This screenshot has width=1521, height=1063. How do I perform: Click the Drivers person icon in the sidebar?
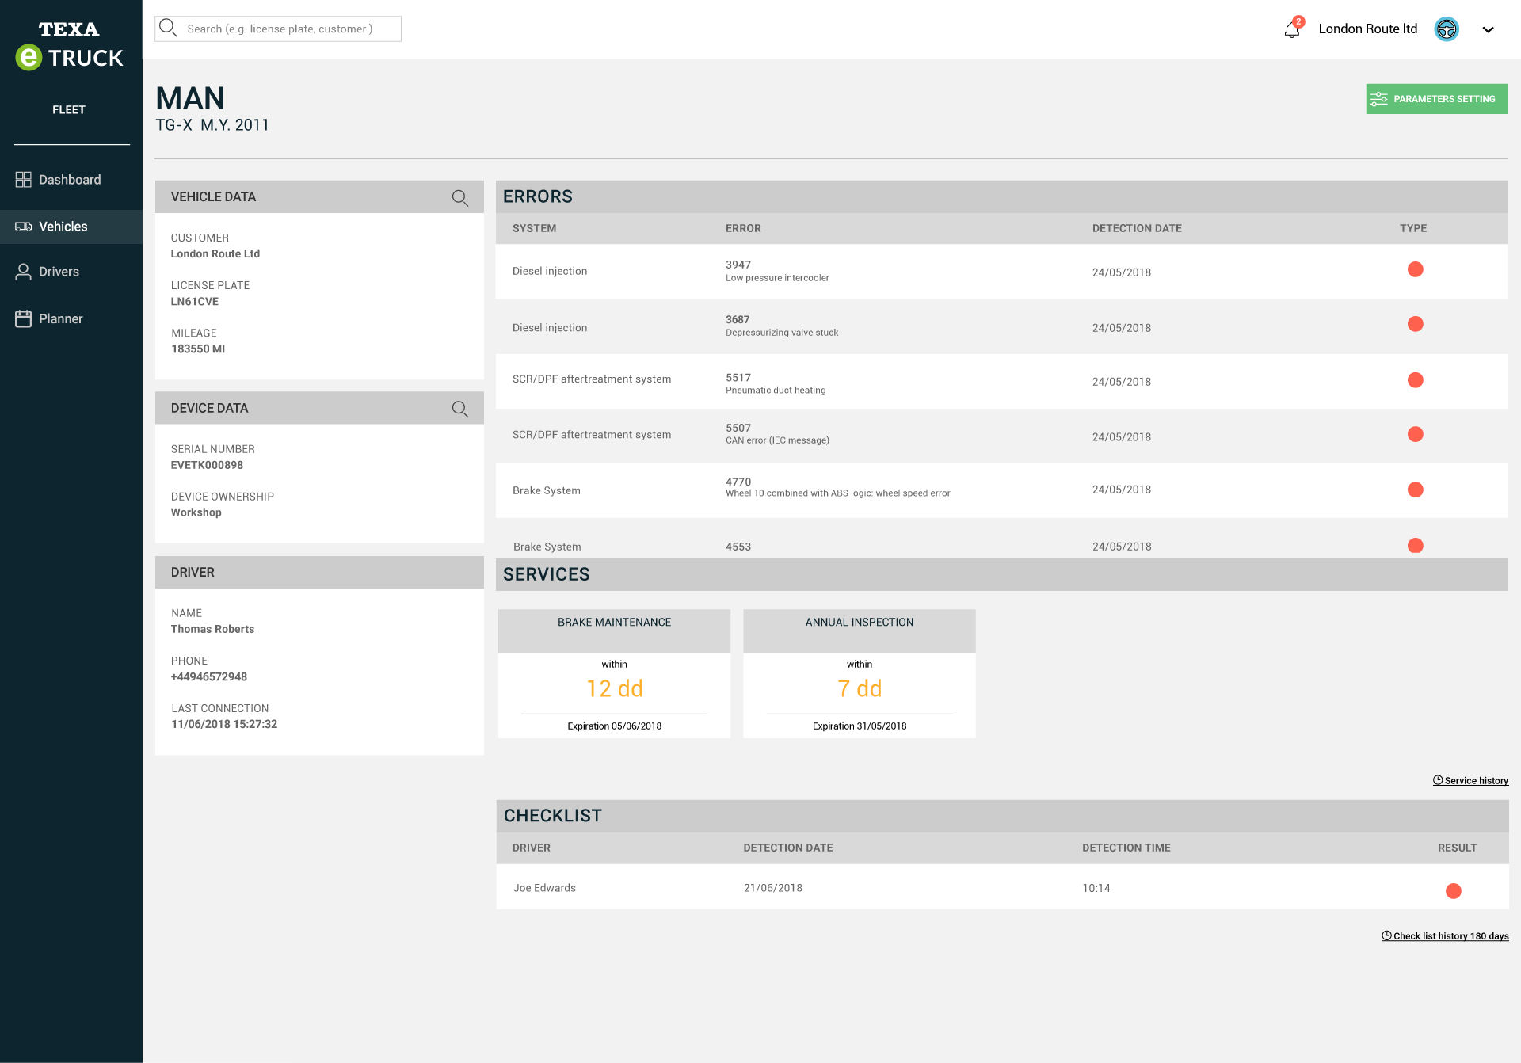point(24,272)
